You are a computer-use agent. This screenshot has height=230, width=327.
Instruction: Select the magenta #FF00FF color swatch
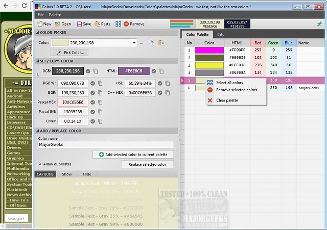tap(209, 50)
